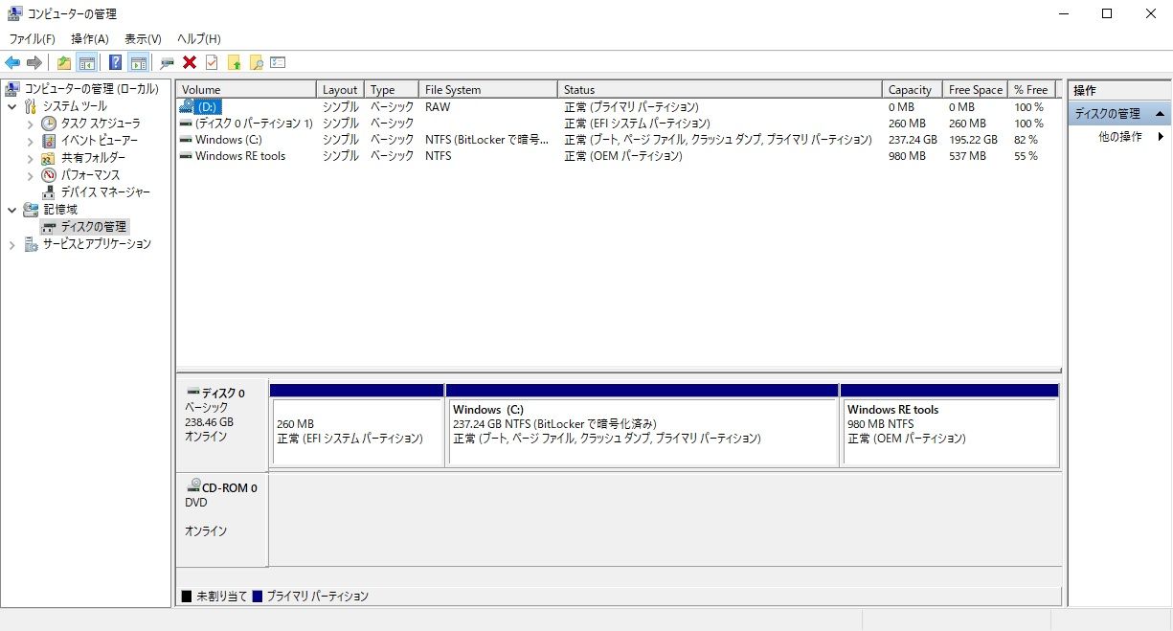Click the red X delete icon
The height and width of the screenshot is (631, 1173).
[x=190, y=63]
